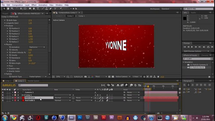Open RAM Preview Options dropdown
215x121 pixels.
tap(196, 51)
